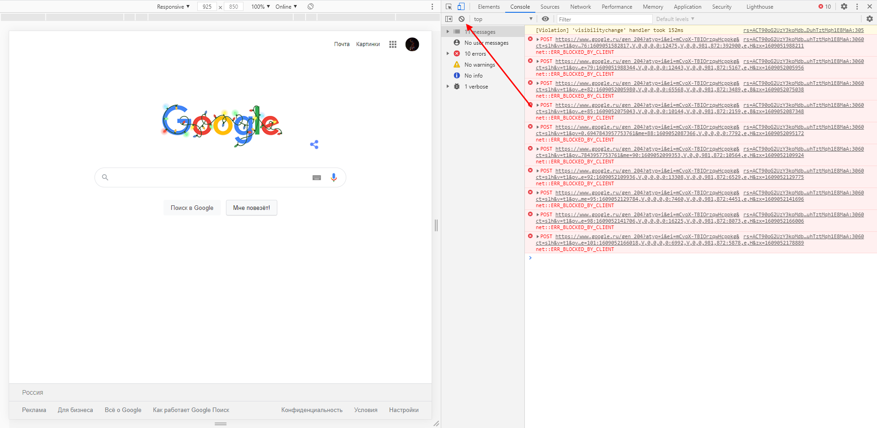Open console settings gear icon
This screenshot has width=877, height=428.
tap(869, 19)
